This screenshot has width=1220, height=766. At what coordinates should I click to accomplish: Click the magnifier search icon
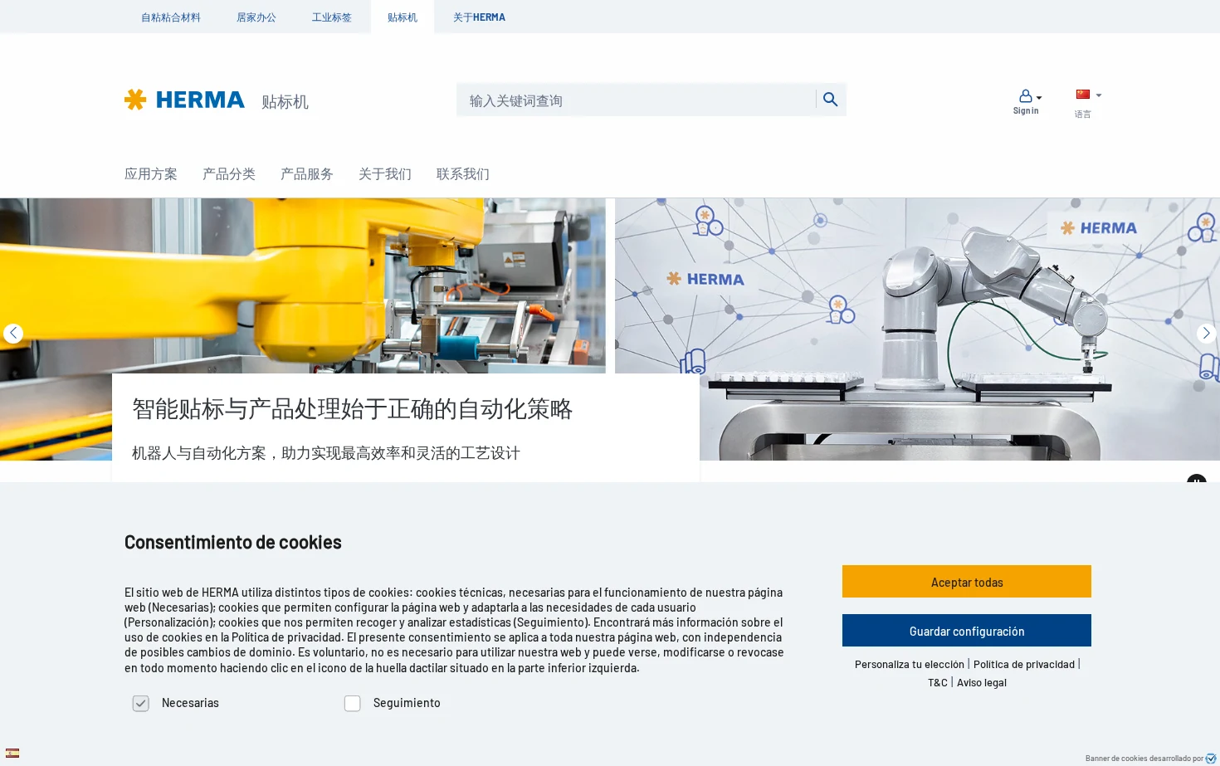830,100
